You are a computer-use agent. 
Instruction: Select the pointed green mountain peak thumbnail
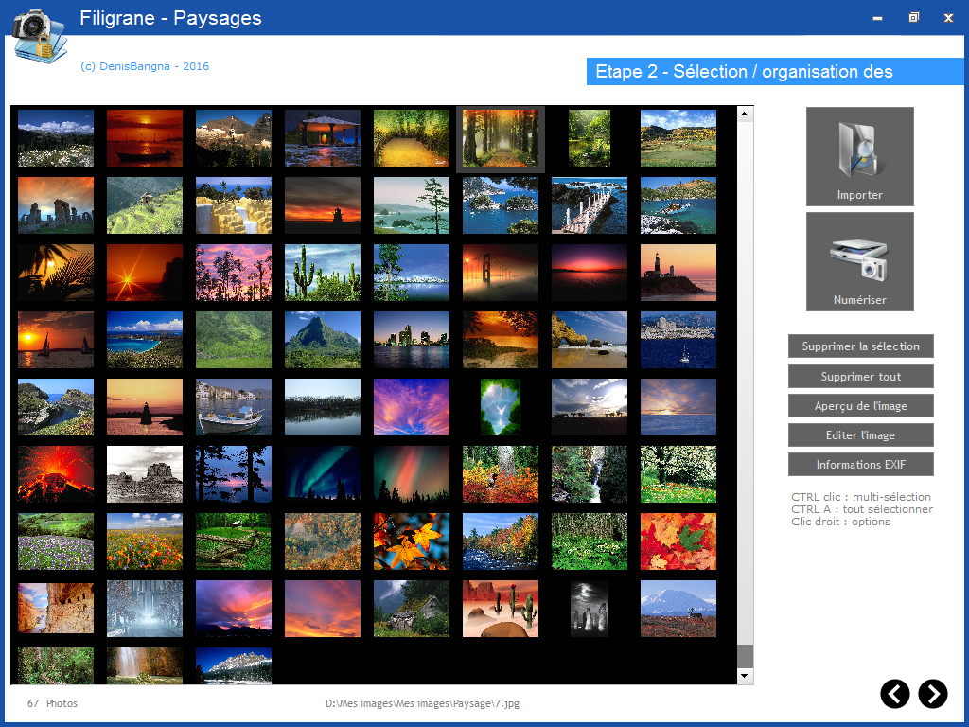pyautogui.click(x=323, y=340)
